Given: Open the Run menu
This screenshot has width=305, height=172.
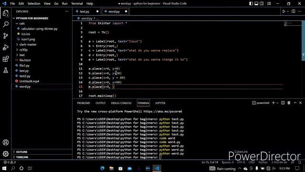Looking at the screenshot, I should [x=65, y=3].
